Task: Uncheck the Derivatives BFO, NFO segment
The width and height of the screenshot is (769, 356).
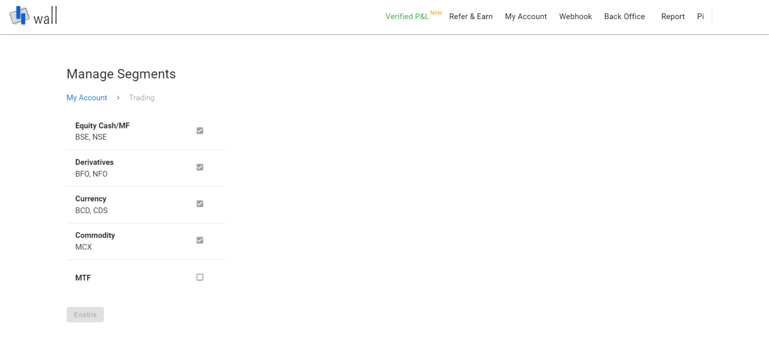Action: pos(200,167)
